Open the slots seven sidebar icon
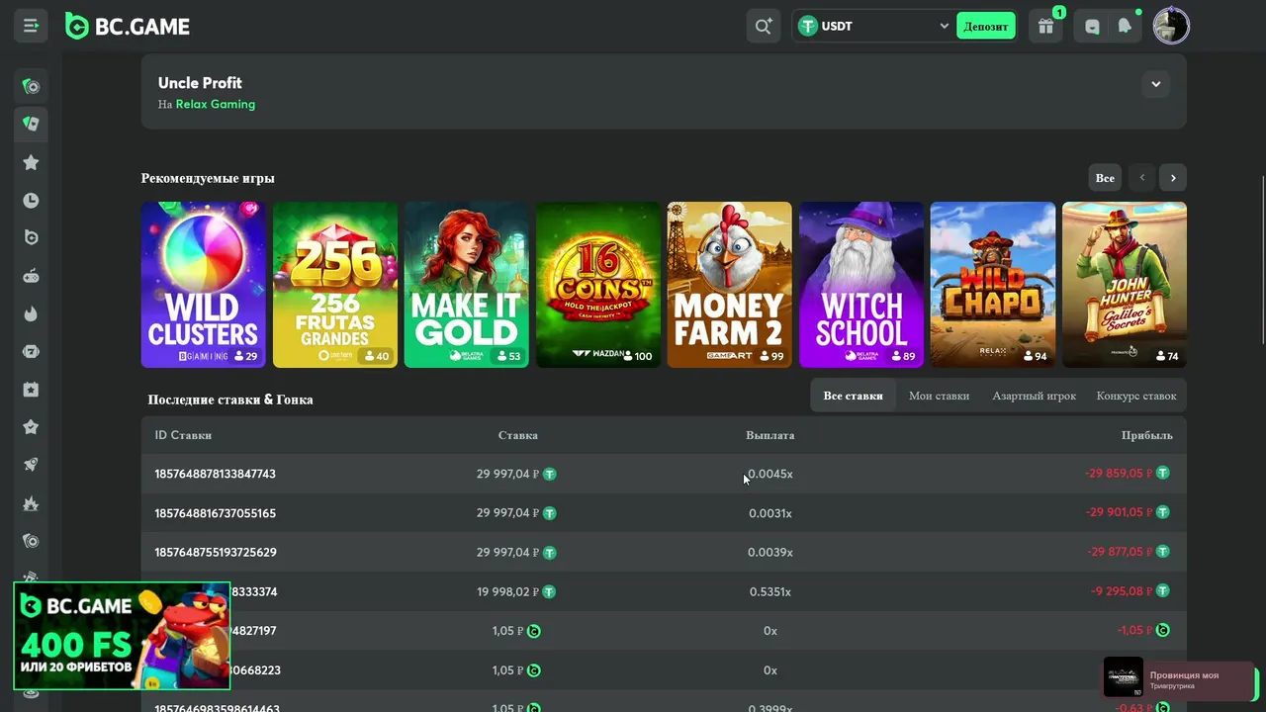This screenshot has width=1266, height=712. click(31, 351)
